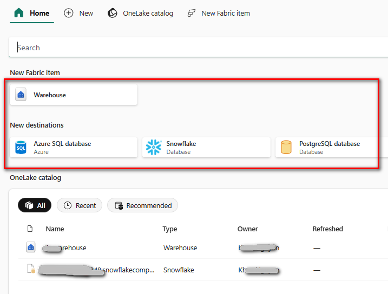Create a new Warehouse Fabric item
388x294 pixels.
click(x=74, y=95)
